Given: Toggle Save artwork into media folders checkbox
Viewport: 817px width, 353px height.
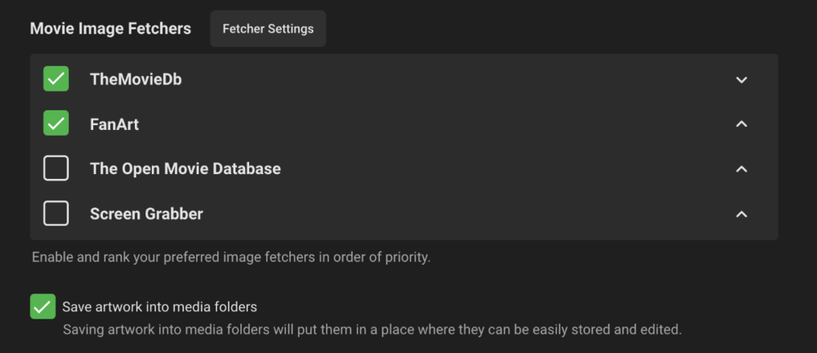Looking at the screenshot, I should coord(42,307).
